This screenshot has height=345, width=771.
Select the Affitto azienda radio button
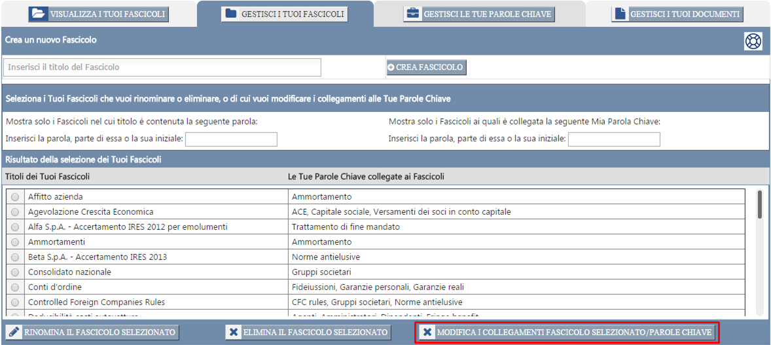[x=15, y=197]
